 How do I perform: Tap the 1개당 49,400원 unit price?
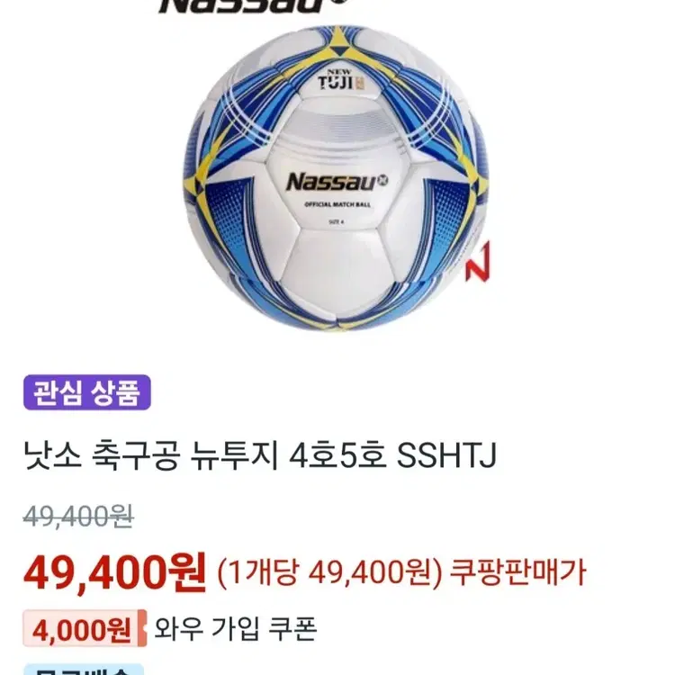coord(329,573)
